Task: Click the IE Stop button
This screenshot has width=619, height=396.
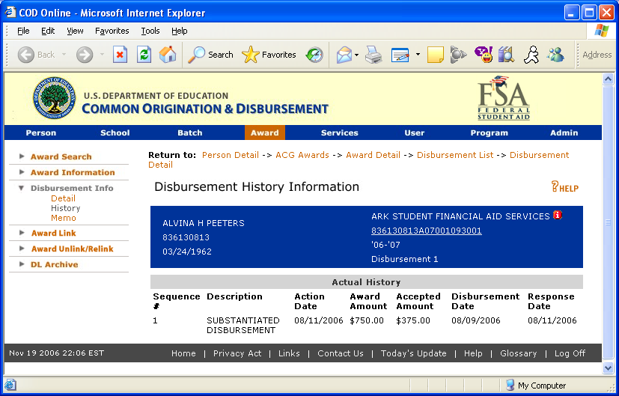Action: (x=120, y=55)
